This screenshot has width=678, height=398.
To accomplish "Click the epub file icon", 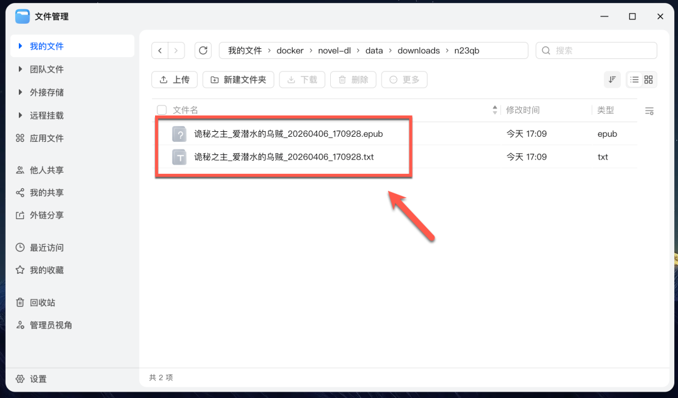I will pos(180,134).
